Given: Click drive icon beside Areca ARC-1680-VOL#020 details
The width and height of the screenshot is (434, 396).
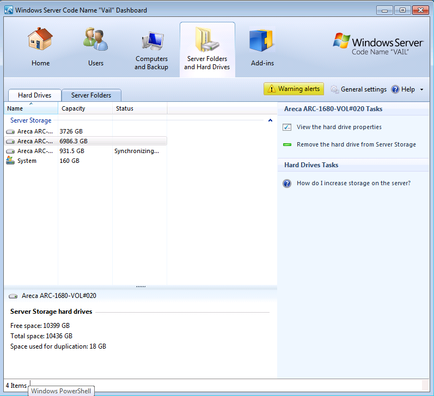Looking at the screenshot, I should [13, 296].
